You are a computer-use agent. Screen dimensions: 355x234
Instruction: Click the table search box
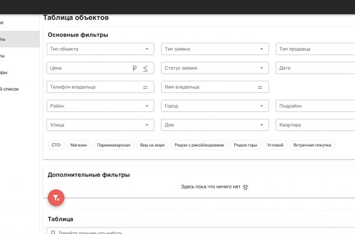[201, 231]
